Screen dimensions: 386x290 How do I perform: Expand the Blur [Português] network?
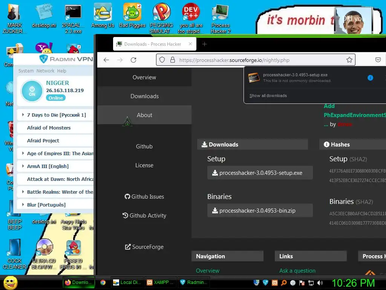23,204
